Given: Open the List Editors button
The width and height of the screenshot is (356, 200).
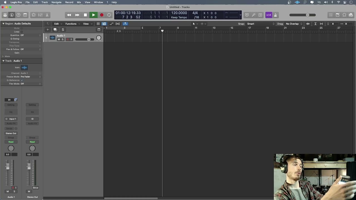Looking at the screenshot, I should [331, 15].
